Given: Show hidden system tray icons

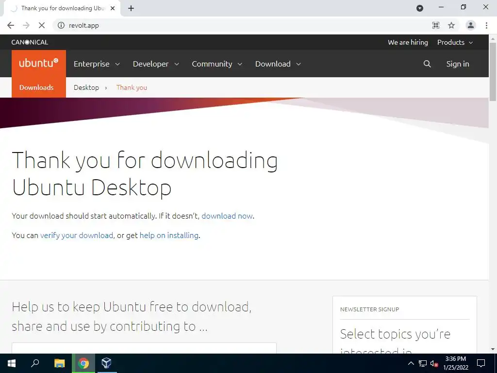Looking at the screenshot, I should [411, 363].
